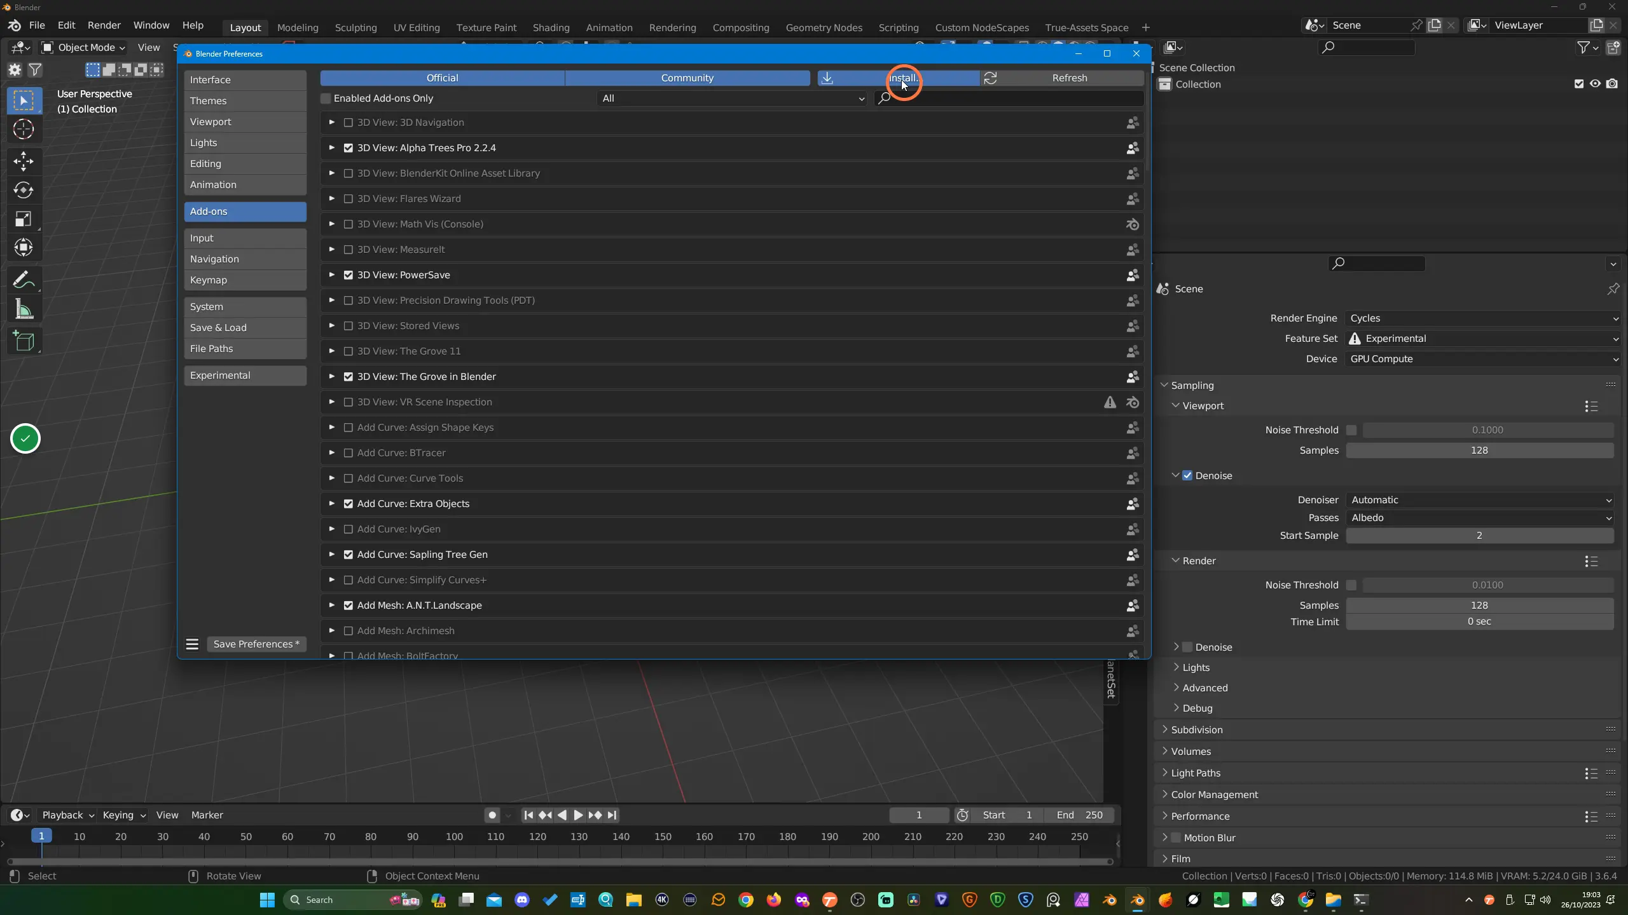Click the Refresh add-ons button
Image resolution: width=1628 pixels, height=915 pixels.
tap(1062, 78)
